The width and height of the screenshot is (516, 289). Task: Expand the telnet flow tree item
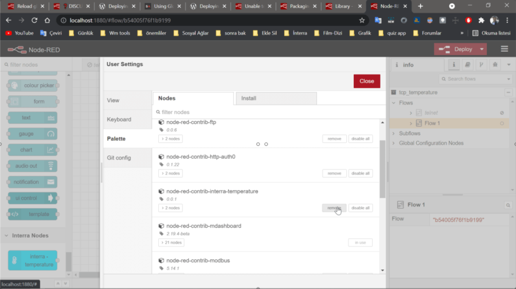[411, 113]
